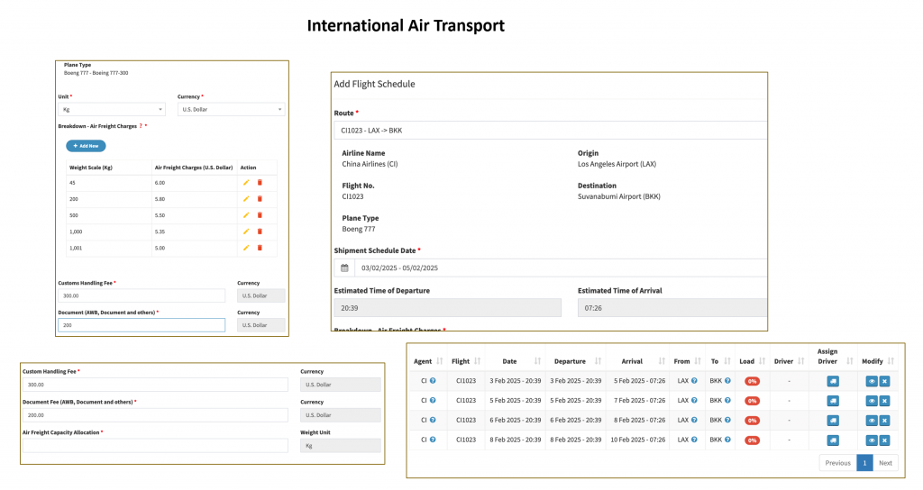
Task: Click the Add New button
Action: click(86, 146)
